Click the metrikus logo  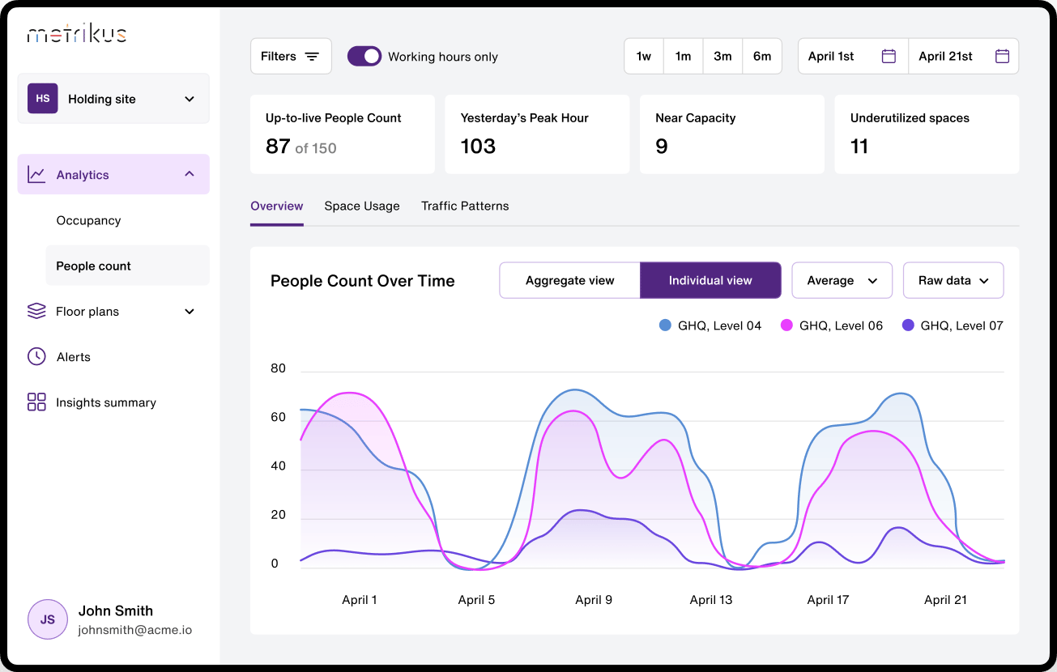77,34
